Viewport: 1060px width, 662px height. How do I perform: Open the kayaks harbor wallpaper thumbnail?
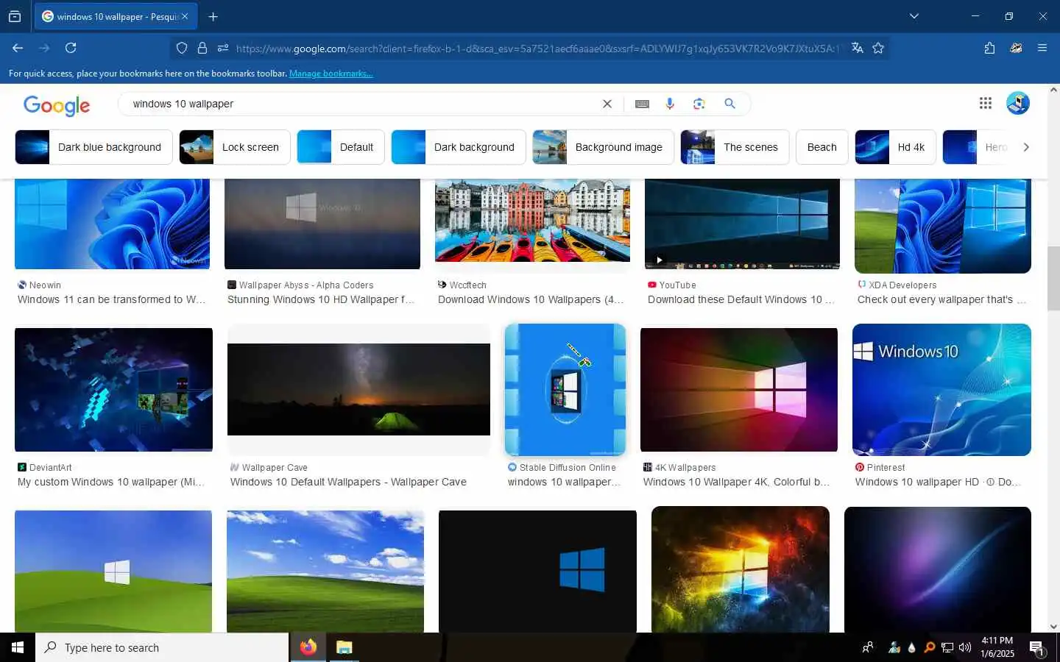[x=532, y=221]
